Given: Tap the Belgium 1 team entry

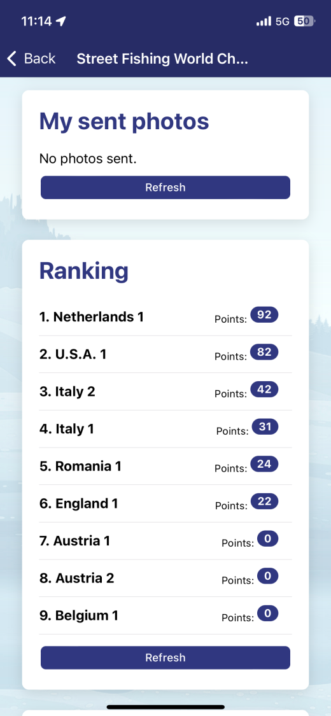Looking at the screenshot, I should 165,615.
